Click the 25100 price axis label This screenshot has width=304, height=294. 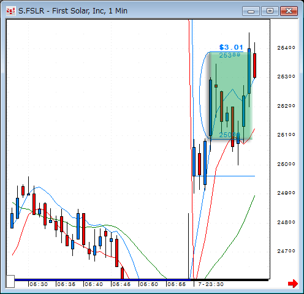286,135
